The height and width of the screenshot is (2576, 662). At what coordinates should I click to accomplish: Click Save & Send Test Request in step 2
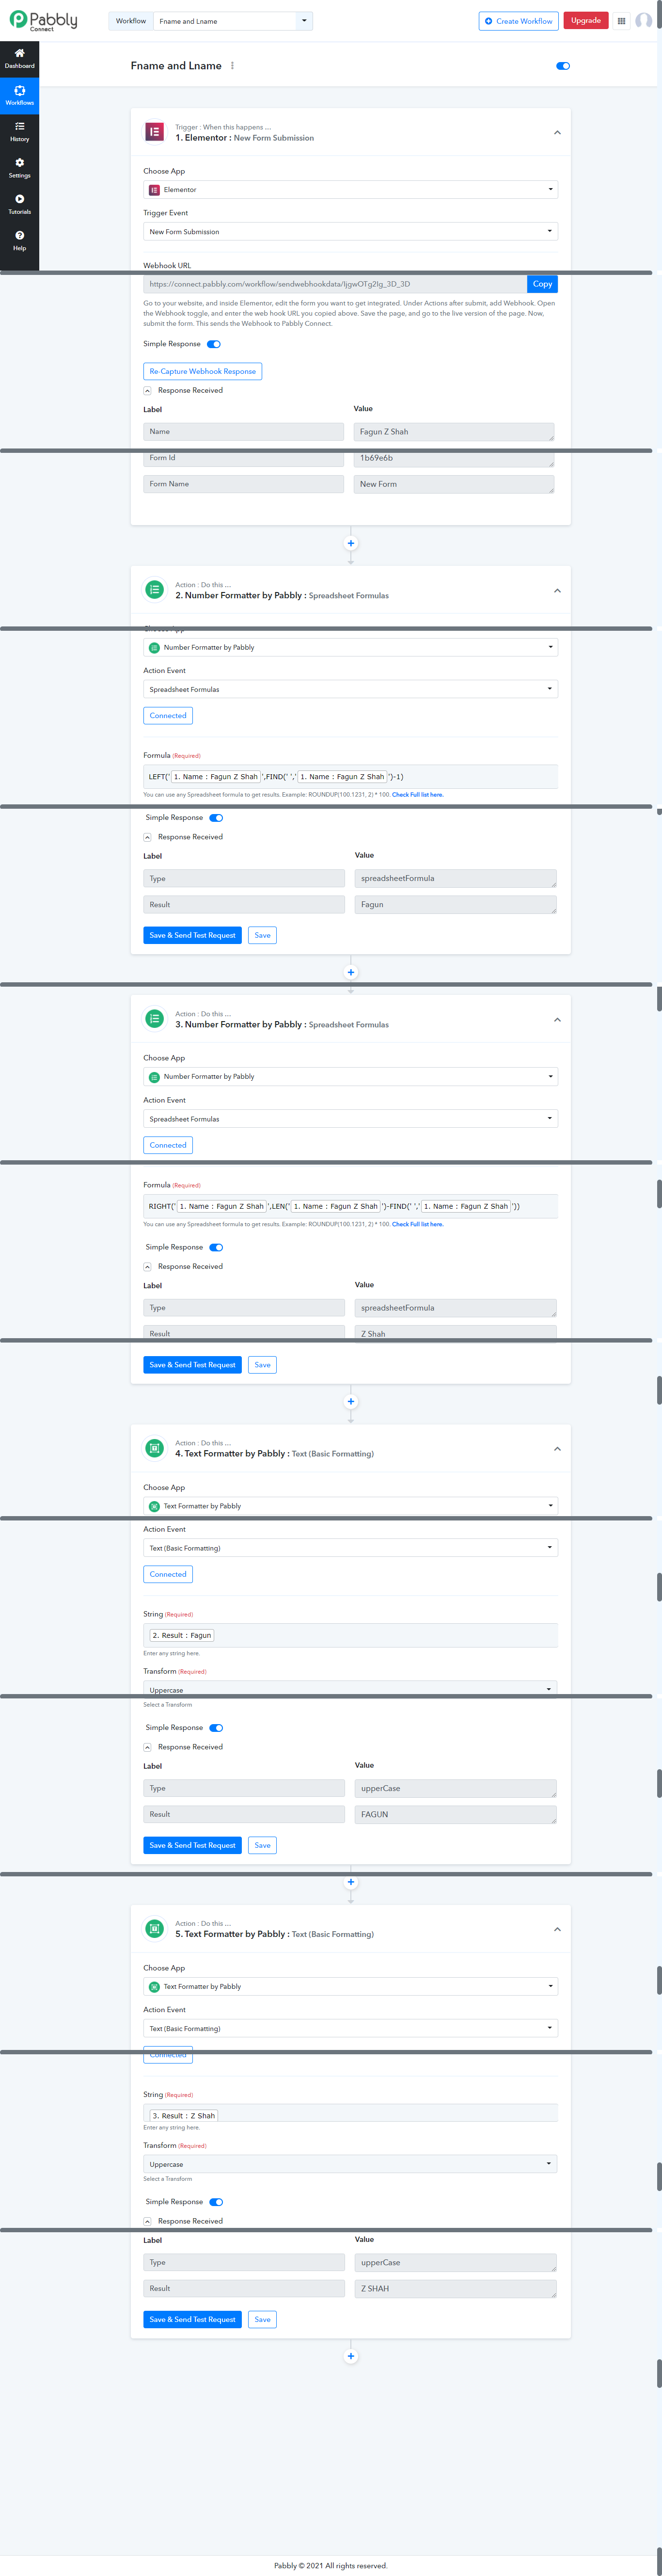(x=192, y=935)
